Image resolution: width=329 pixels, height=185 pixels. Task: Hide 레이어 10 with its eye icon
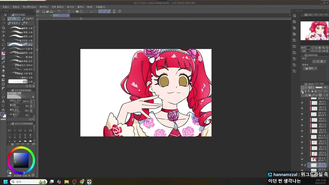point(302,137)
